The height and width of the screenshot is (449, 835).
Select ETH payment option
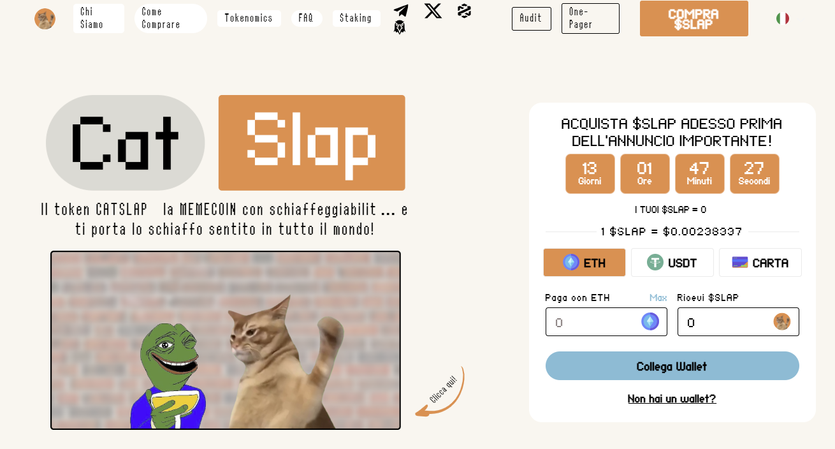click(584, 262)
